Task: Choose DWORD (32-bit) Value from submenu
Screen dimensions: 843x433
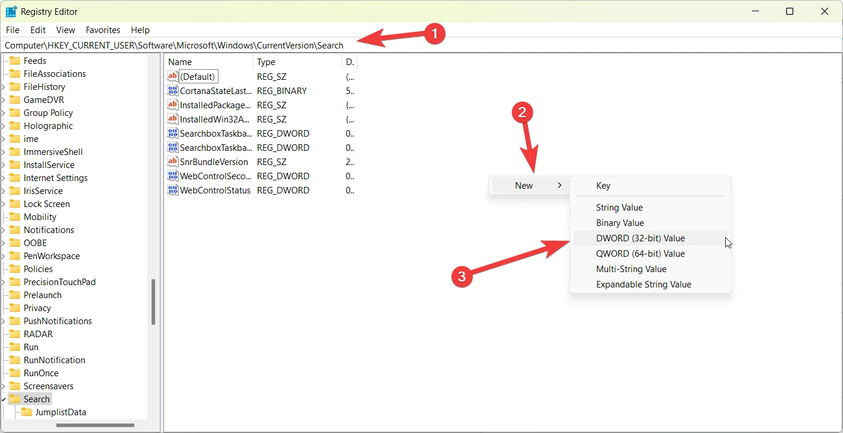Action: pyautogui.click(x=650, y=238)
